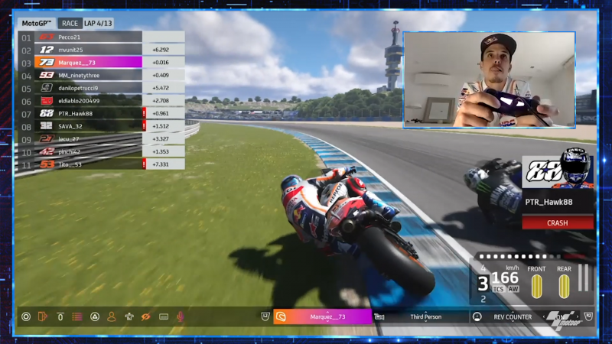Click the LAP 4/13 indicator
Screen dimensions: 612x344
tap(98, 24)
